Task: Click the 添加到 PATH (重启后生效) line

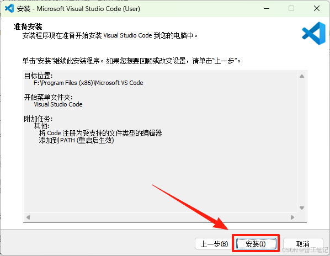Action: pyautogui.click(x=76, y=140)
